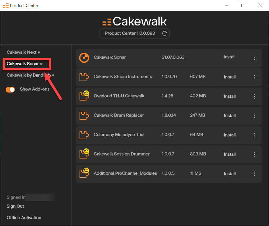
Task: Click the 402 MB size value
Action: (x=198, y=96)
